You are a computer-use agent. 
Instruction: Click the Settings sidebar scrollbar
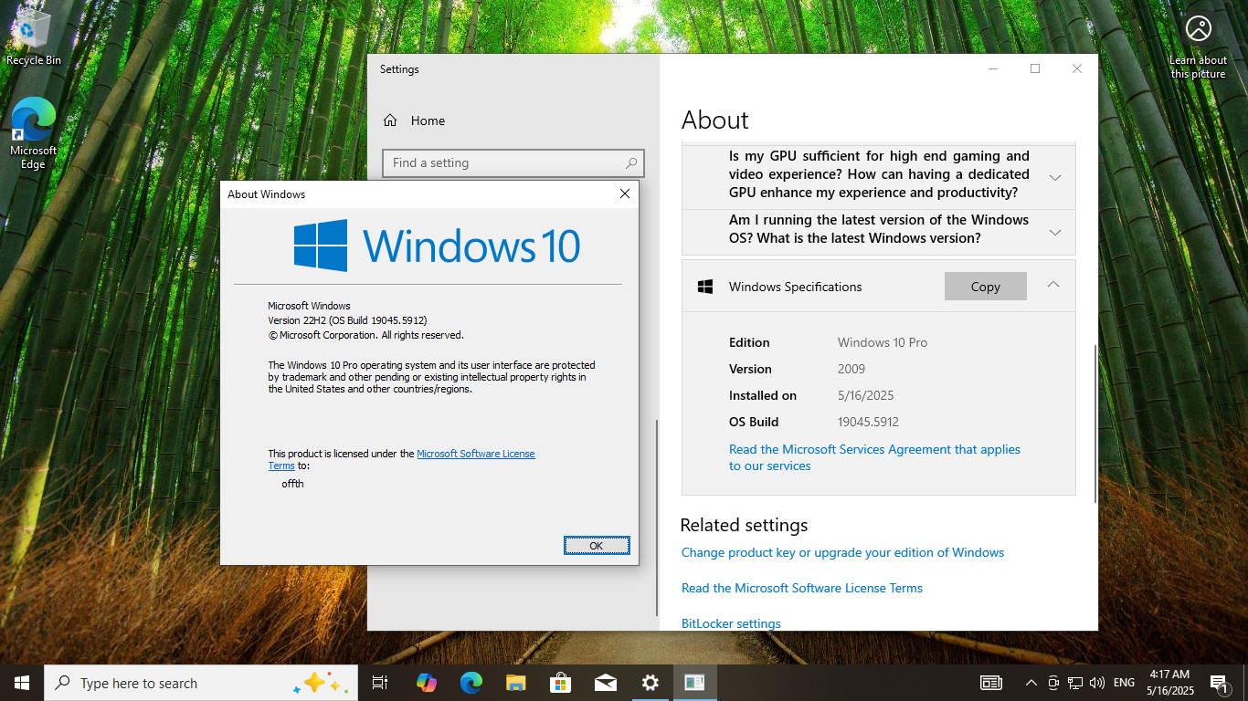click(x=657, y=517)
